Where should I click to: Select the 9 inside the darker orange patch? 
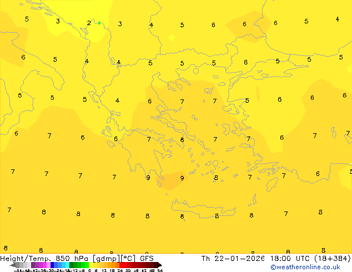(182, 178)
